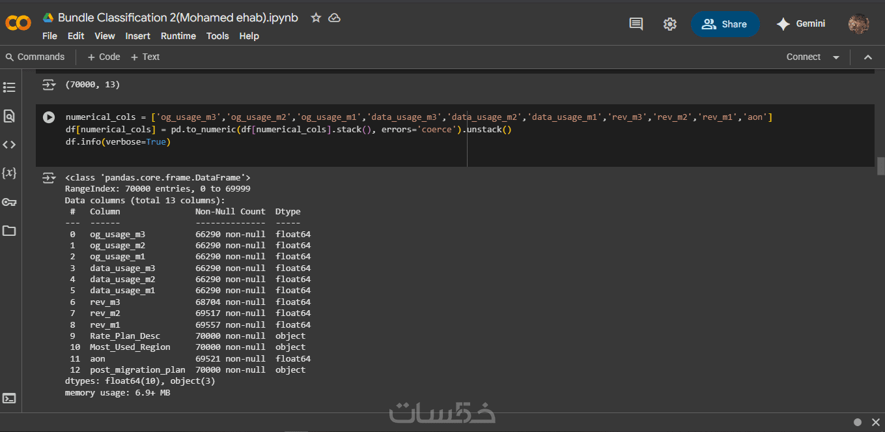Open the Tools menu
Screen dimensions: 885x432
click(218, 36)
